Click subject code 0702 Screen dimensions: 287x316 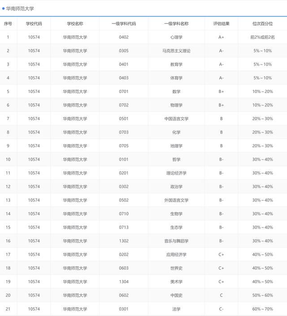tap(124, 105)
